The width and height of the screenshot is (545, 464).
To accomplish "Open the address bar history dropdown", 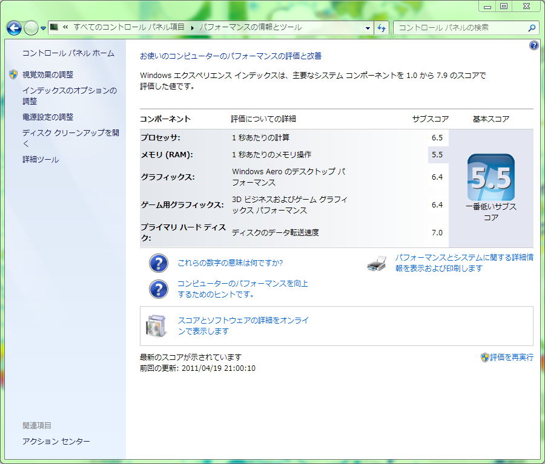I will pos(368,28).
